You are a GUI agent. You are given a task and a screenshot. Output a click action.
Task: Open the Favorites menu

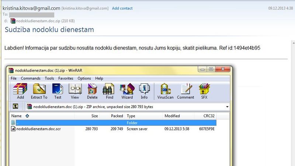[x=66, y=78]
